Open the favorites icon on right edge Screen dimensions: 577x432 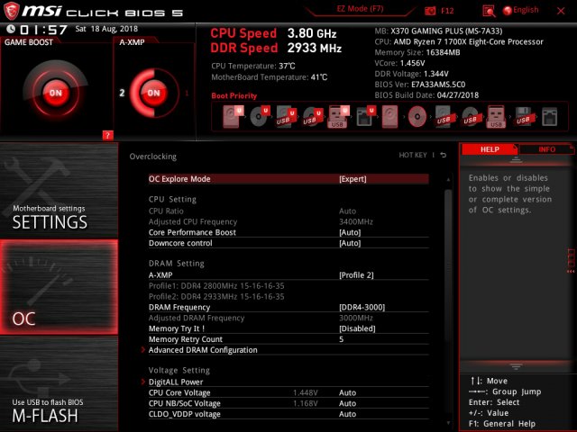571,261
